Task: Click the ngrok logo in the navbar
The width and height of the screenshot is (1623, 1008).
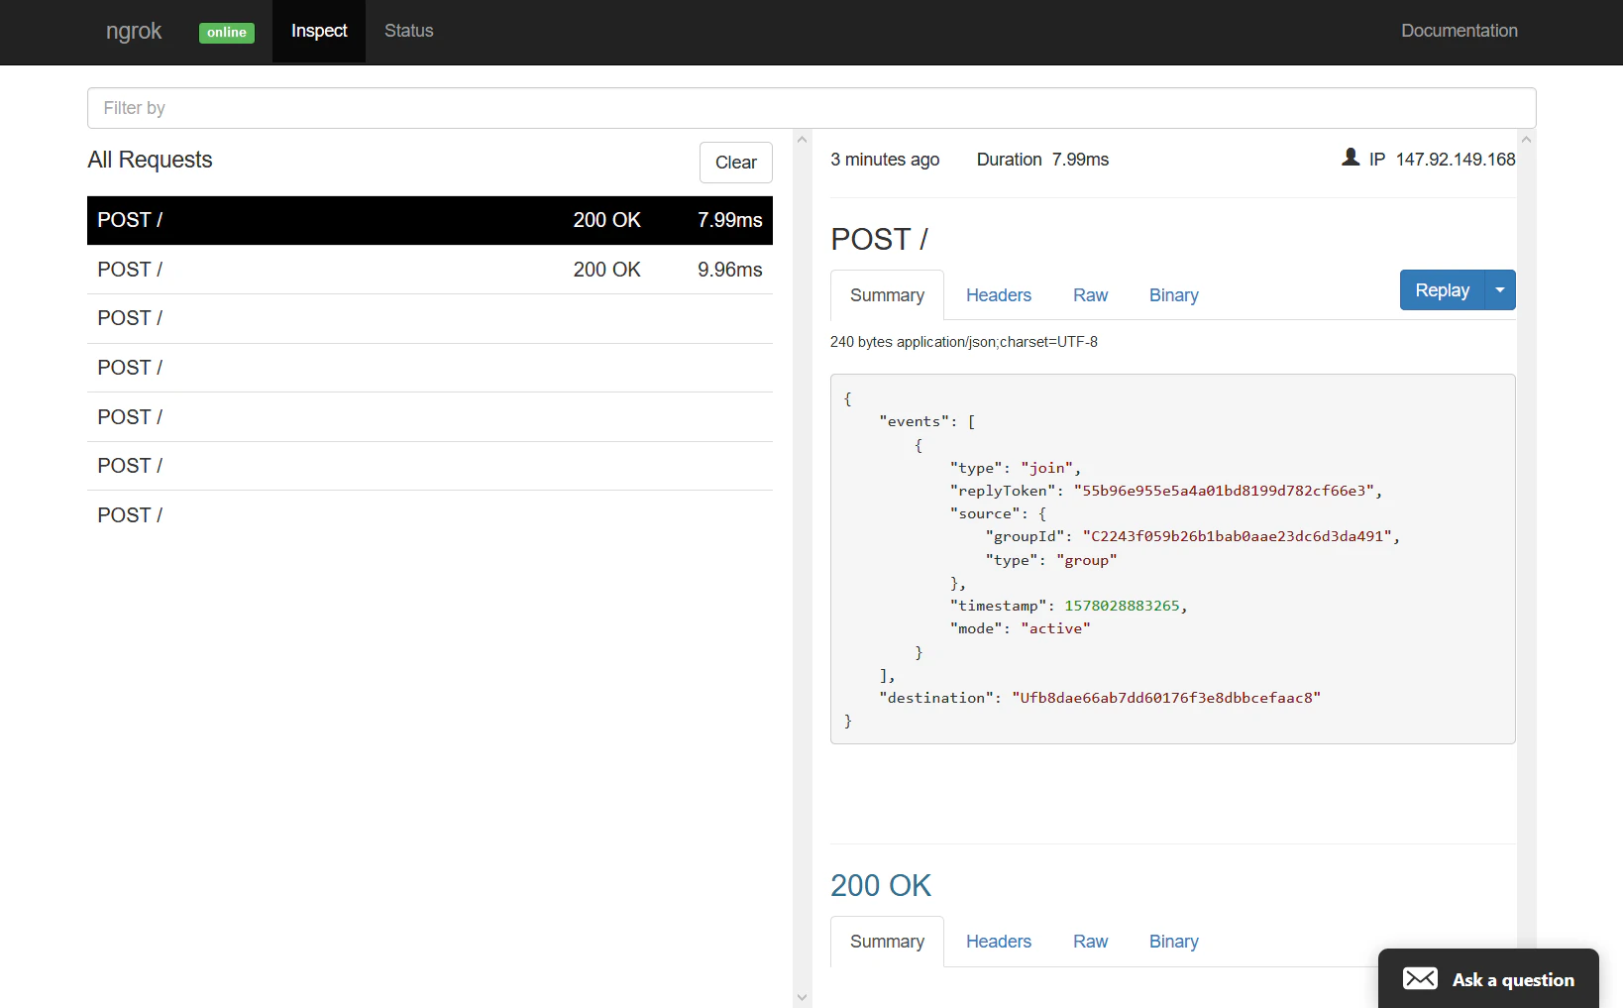Action: [x=134, y=31]
